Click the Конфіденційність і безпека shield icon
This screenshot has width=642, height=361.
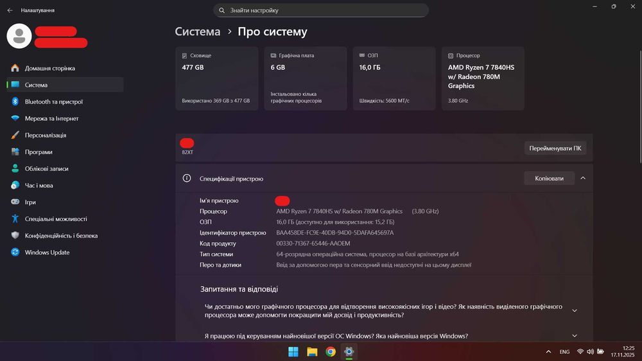pos(15,236)
